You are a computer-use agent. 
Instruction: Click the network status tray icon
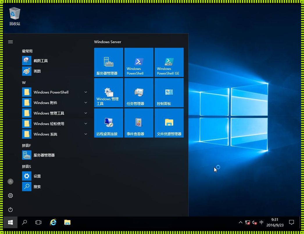click(x=247, y=223)
